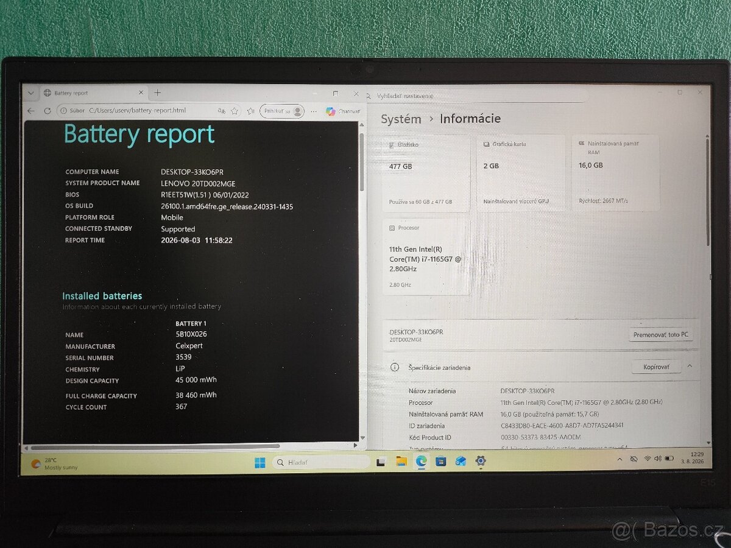Screen dimensions: 731x548
Task: Select the ID zariadenia value in Settings
Action: (x=562, y=426)
